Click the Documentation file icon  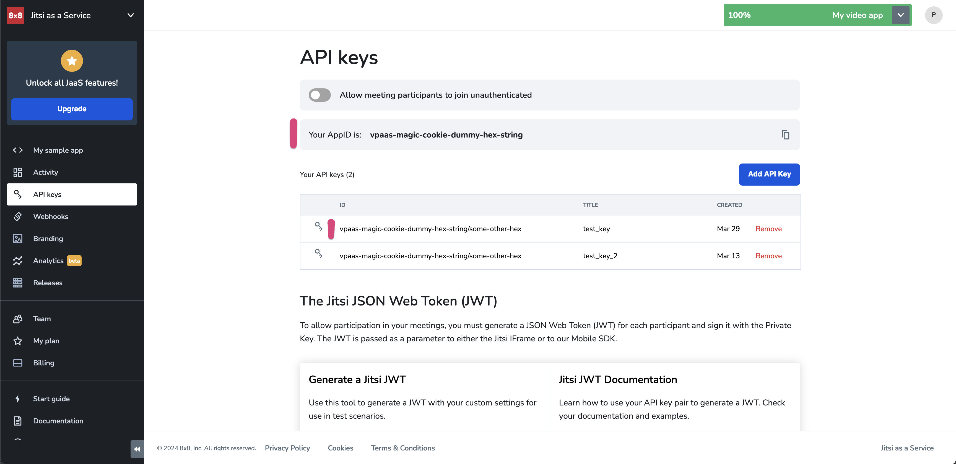[x=17, y=421]
